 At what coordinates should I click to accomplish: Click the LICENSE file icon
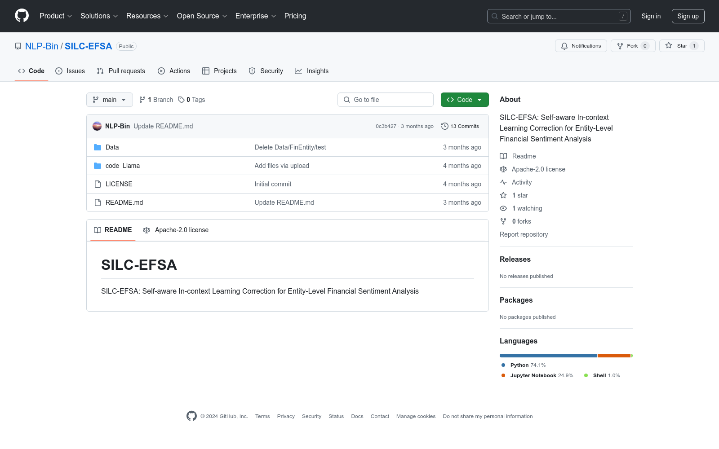click(x=98, y=184)
